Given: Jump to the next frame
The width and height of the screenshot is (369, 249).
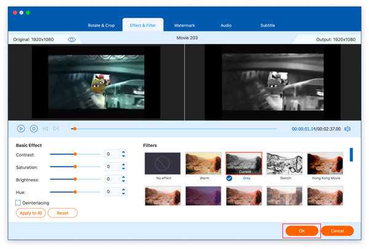Looking at the screenshot, I should (x=56, y=128).
